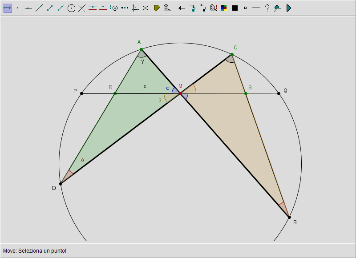Click green point R on segment PQ
356x258 pixels.
point(115,93)
